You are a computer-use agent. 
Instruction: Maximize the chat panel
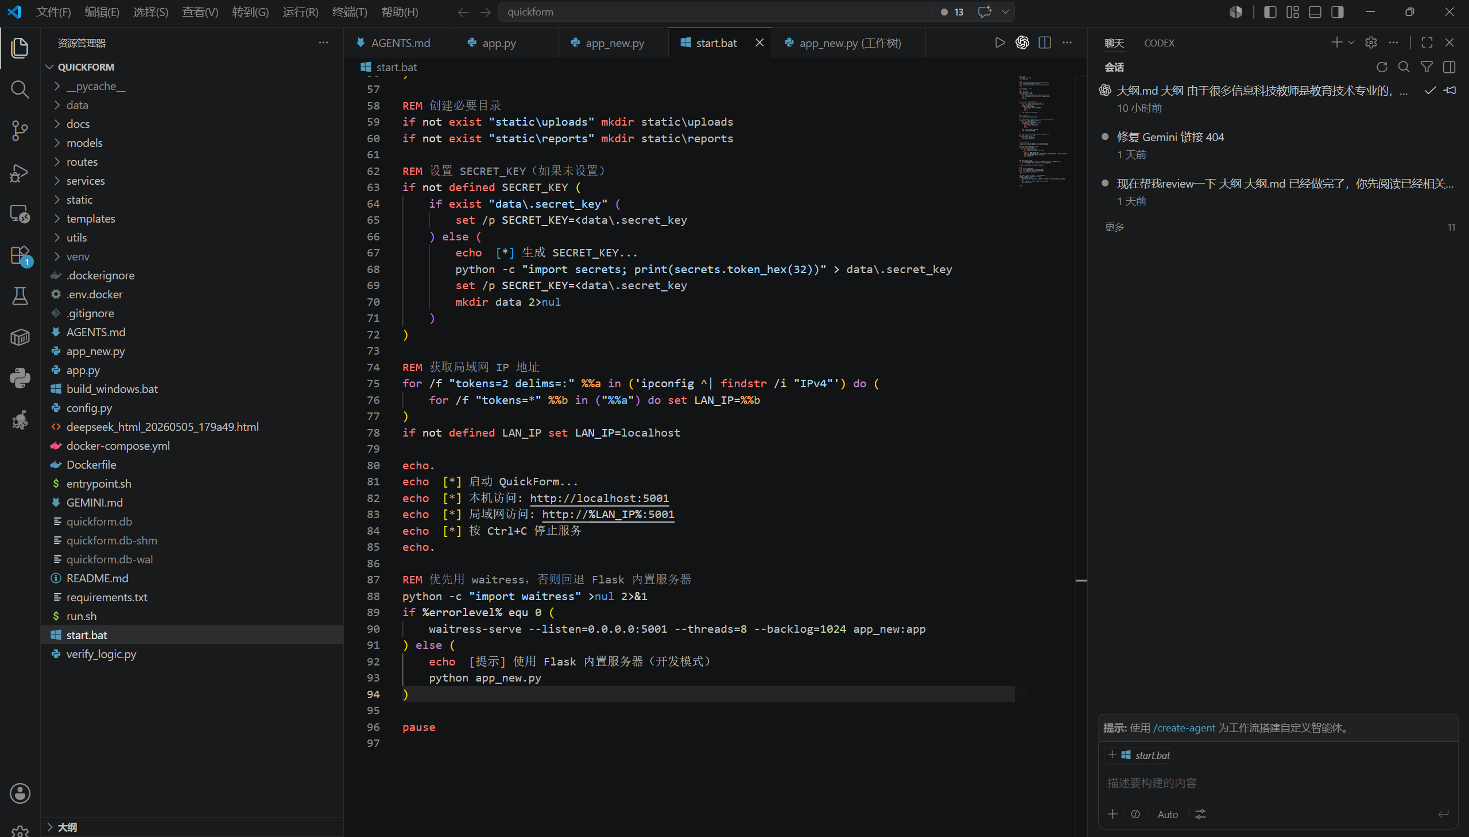[1427, 42]
